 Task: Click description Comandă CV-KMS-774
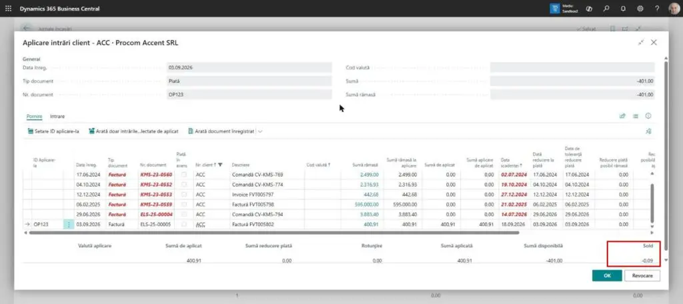[x=257, y=185]
